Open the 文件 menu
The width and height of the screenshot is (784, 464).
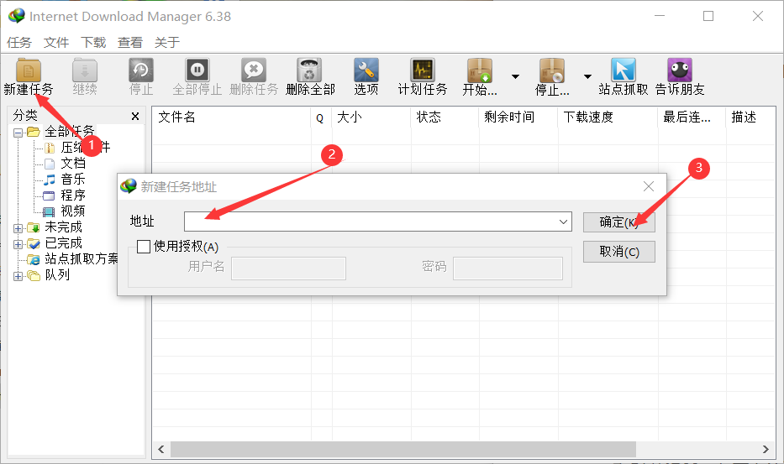(x=56, y=43)
